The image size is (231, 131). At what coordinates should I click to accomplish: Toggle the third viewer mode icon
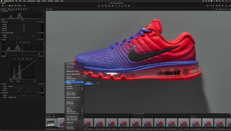coord(51,9)
